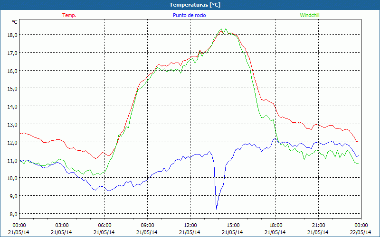Click the windchill curve peak above 18,0

tap(226, 28)
